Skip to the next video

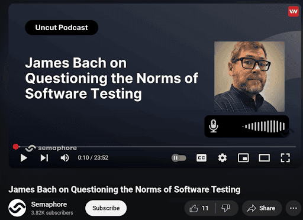(x=44, y=158)
